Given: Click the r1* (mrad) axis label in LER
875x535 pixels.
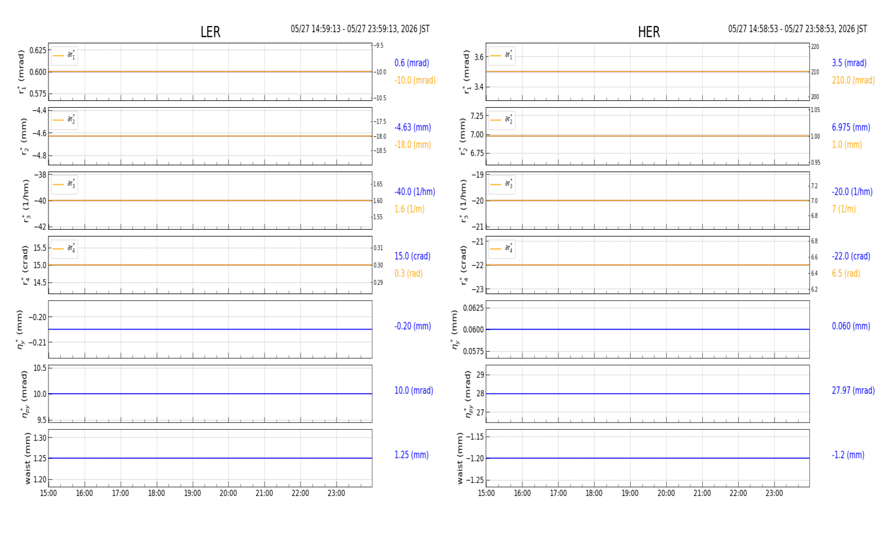Looking at the screenshot, I should (x=23, y=72).
